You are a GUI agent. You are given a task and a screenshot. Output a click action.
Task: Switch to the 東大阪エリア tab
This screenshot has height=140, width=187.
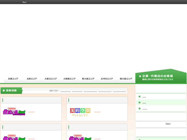pos(88,79)
